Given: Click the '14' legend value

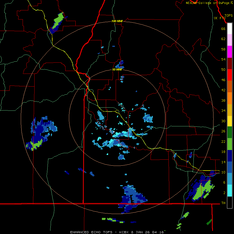Looking at the screenshot, I should click(223, 162).
